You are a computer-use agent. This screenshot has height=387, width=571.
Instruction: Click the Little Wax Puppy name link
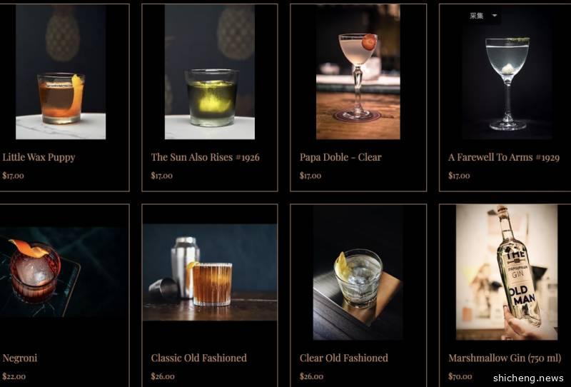[x=39, y=157]
